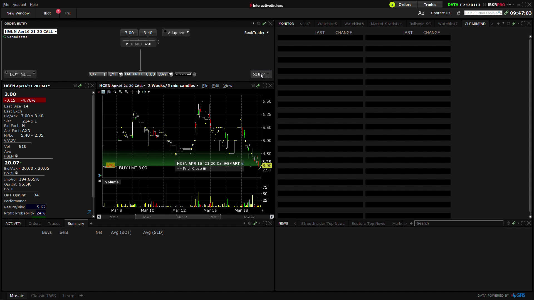Click the News panel link chain icon
This screenshot has height=300, width=534.
pos(514,223)
